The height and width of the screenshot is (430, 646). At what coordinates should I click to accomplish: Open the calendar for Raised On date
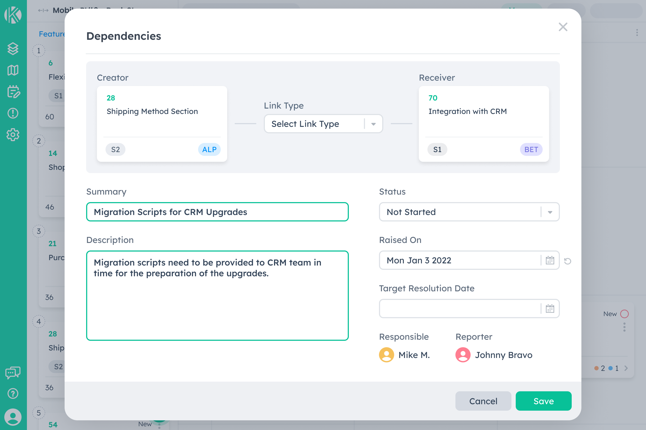click(x=550, y=260)
